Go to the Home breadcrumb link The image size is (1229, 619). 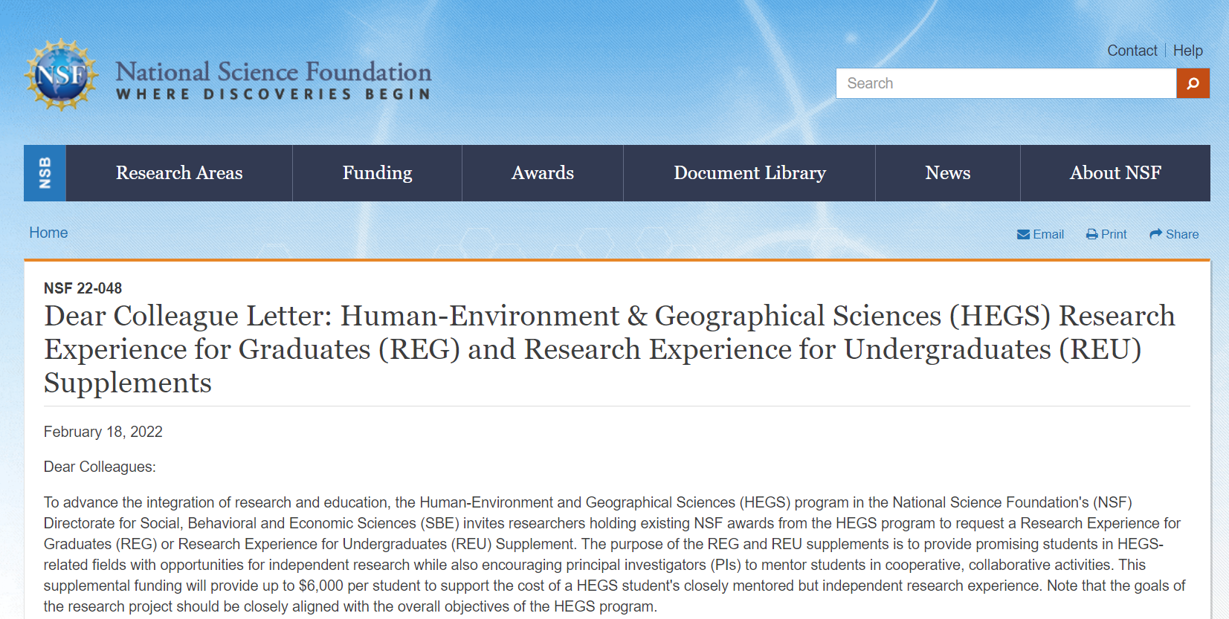pyautogui.click(x=48, y=233)
